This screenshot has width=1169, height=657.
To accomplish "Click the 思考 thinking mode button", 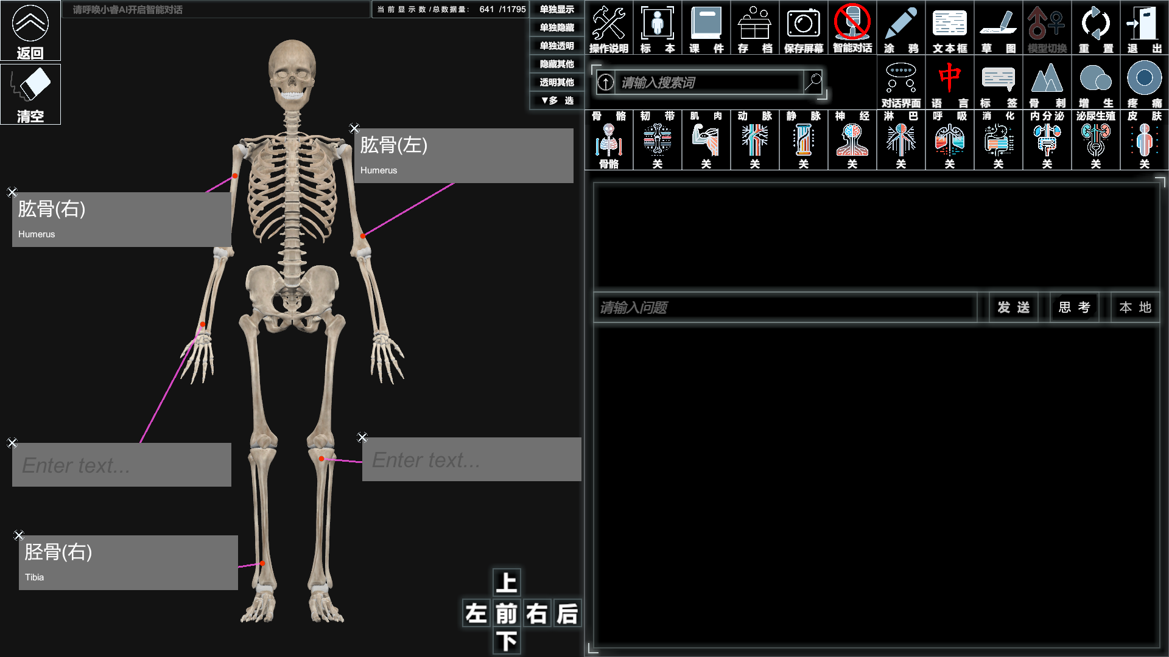I will pyautogui.click(x=1074, y=307).
